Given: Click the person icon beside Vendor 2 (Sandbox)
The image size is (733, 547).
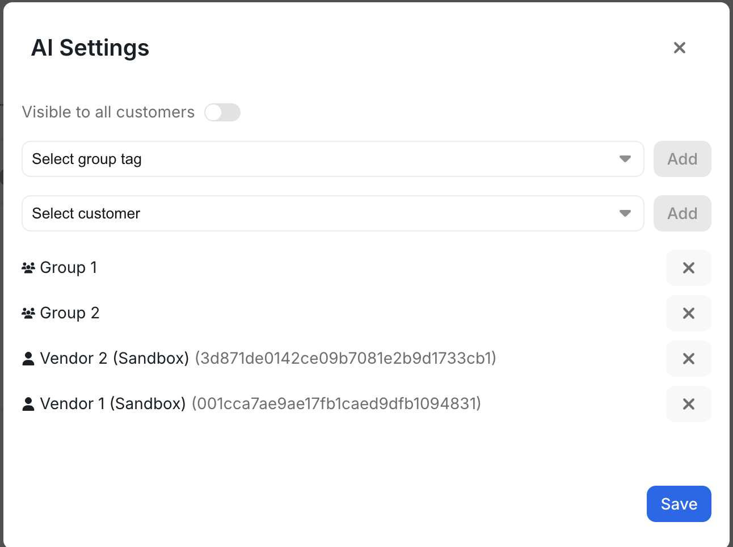Looking at the screenshot, I should pos(28,358).
